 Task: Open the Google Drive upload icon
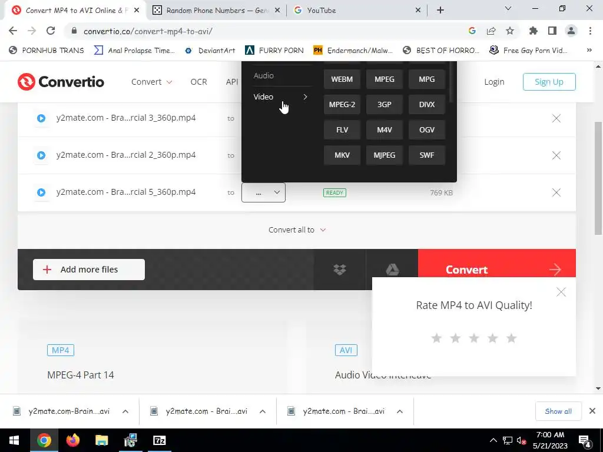(x=392, y=270)
